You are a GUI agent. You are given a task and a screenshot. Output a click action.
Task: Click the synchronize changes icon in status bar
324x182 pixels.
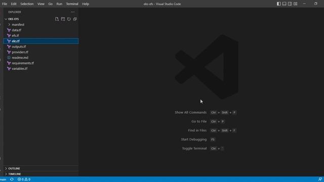[x=12, y=179]
